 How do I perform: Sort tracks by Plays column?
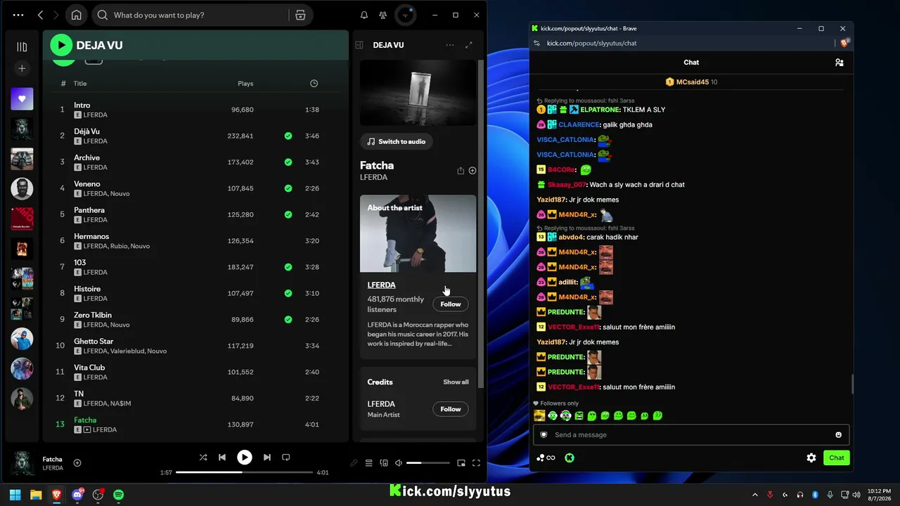[245, 84]
